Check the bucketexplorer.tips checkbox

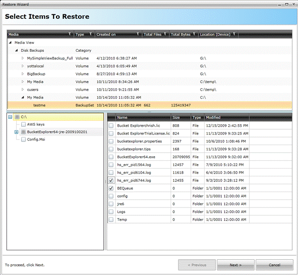tap(111, 149)
